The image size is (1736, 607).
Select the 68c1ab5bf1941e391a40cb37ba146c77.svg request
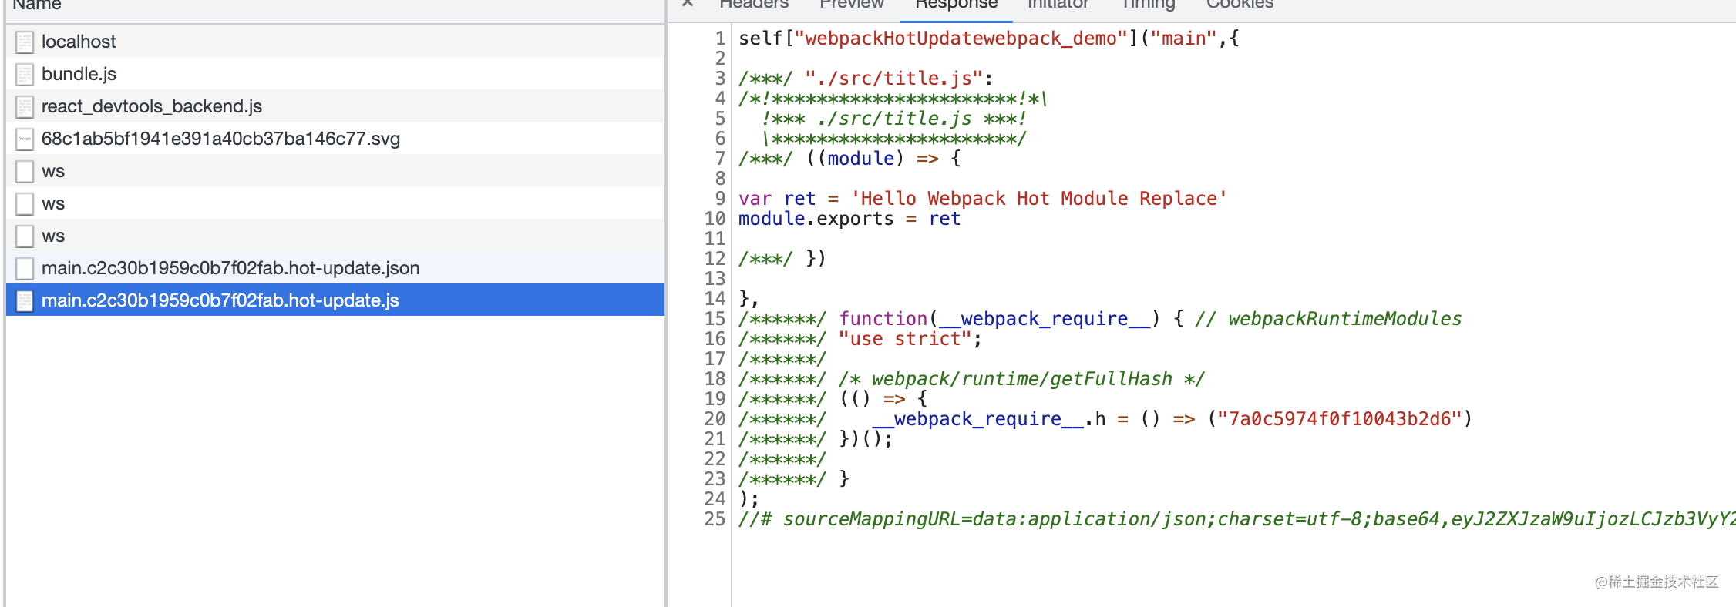(335, 139)
